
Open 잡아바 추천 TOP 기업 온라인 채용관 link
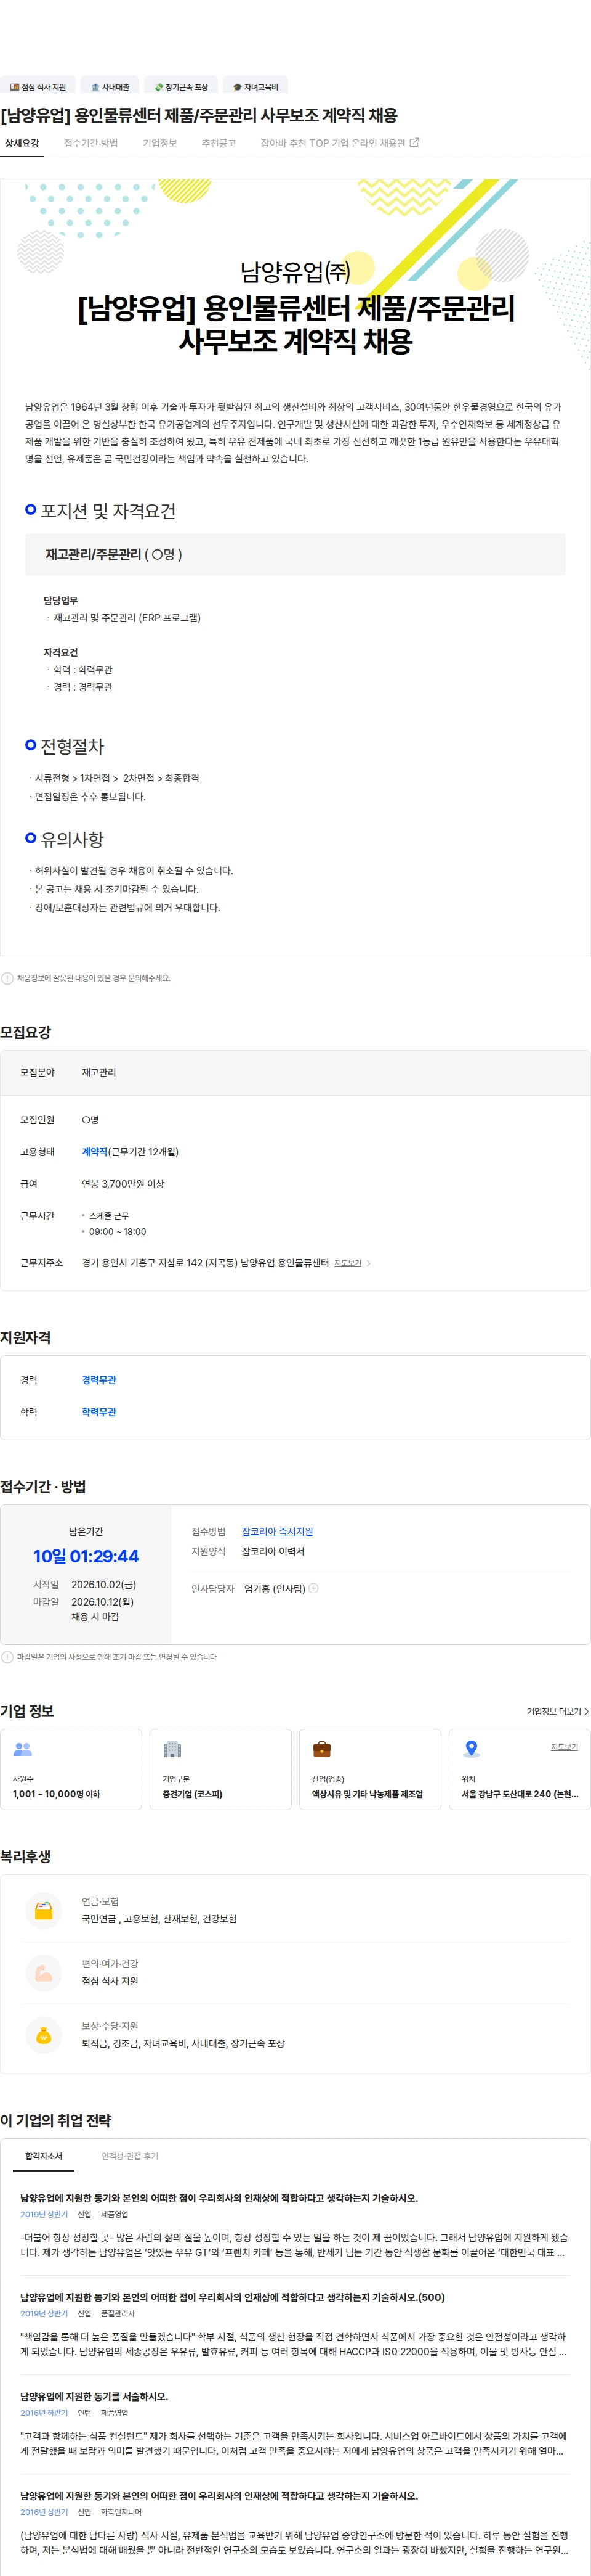[339, 143]
